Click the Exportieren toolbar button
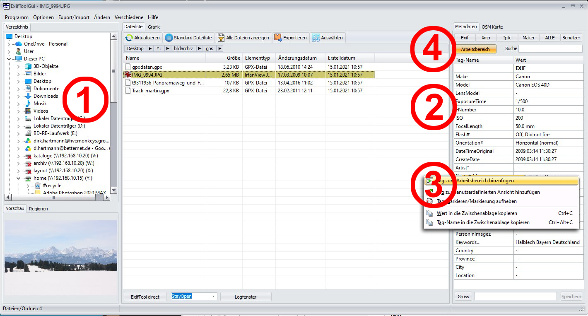Viewport: 588px width, 316px height. (x=291, y=38)
